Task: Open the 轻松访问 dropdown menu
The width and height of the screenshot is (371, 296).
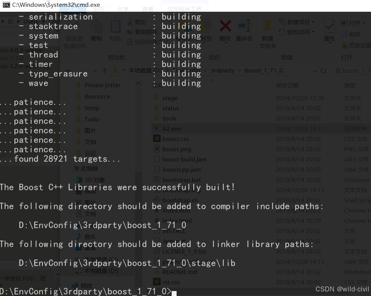Action: [x=313, y=32]
